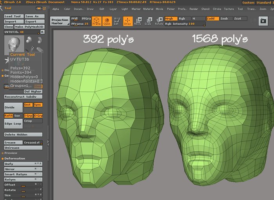Toggle the PFGra option
The image size is (274, 200).
(x=86, y=18)
